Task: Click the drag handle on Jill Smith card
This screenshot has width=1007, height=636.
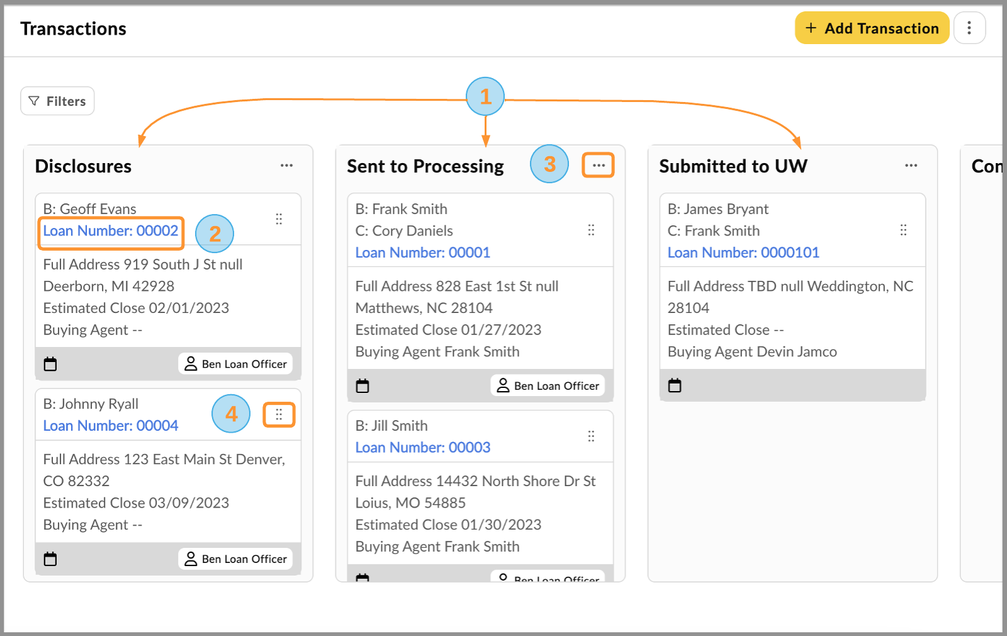Action: 590,435
